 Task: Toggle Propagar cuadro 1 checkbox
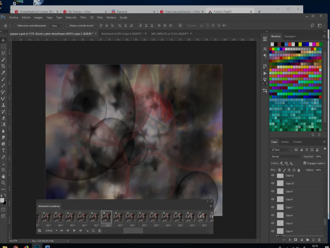click(x=305, y=163)
